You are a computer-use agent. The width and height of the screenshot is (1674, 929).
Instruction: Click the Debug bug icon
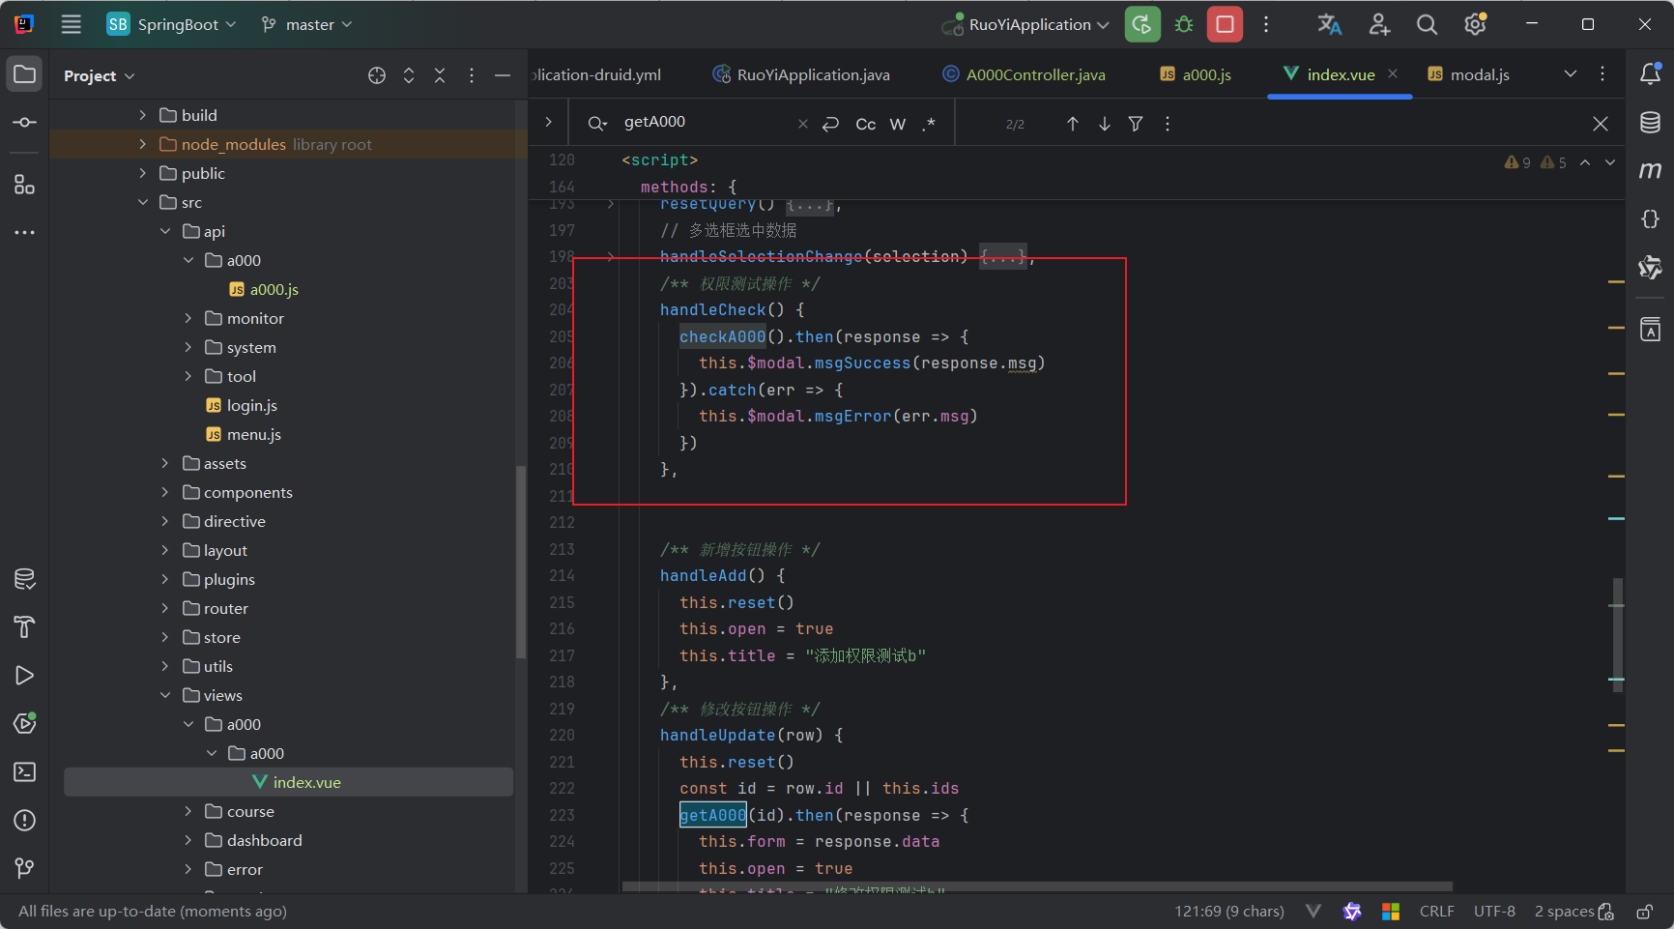pos(1184,24)
